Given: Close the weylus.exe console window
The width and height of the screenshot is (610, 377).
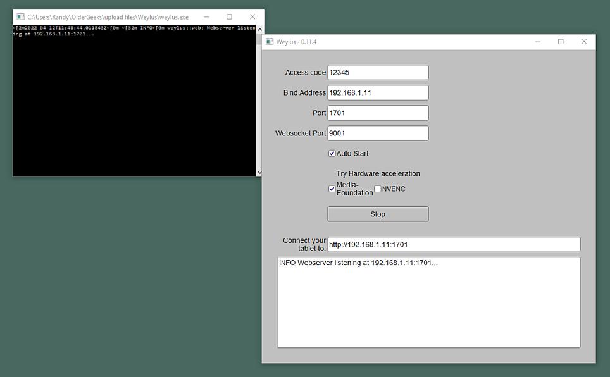Looking at the screenshot, I should (x=252, y=16).
